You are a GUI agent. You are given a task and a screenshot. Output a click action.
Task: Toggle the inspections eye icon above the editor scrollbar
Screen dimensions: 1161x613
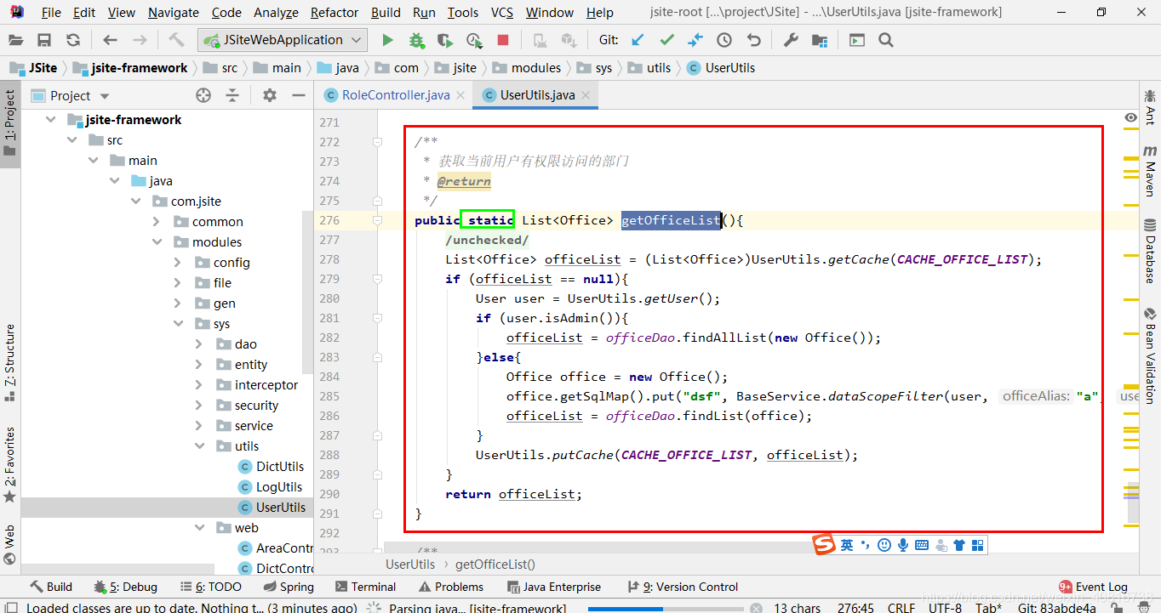pos(1130,117)
